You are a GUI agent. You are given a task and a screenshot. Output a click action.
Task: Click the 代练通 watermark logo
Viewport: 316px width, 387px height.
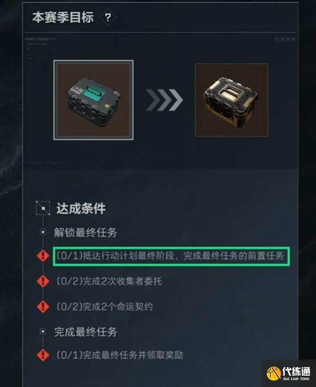(288, 373)
